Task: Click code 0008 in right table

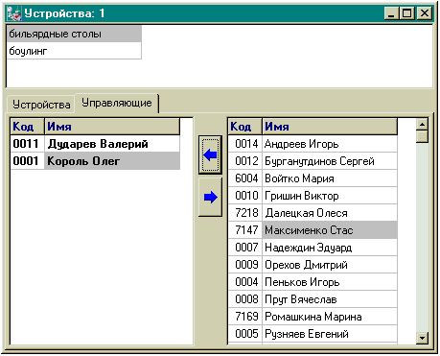Action: [245, 299]
